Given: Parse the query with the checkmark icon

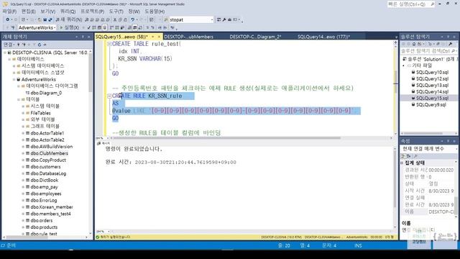Looking at the screenshot, I should (x=89, y=27).
